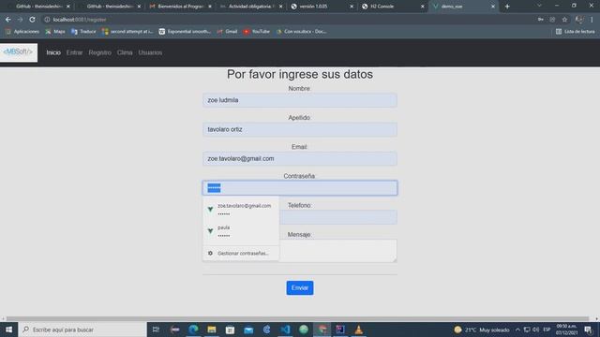Open the YouTube bookmark
The image size is (600, 337).
[256, 32]
